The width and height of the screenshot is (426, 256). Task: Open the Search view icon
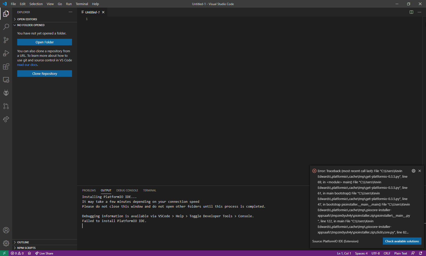pos(6,27)
